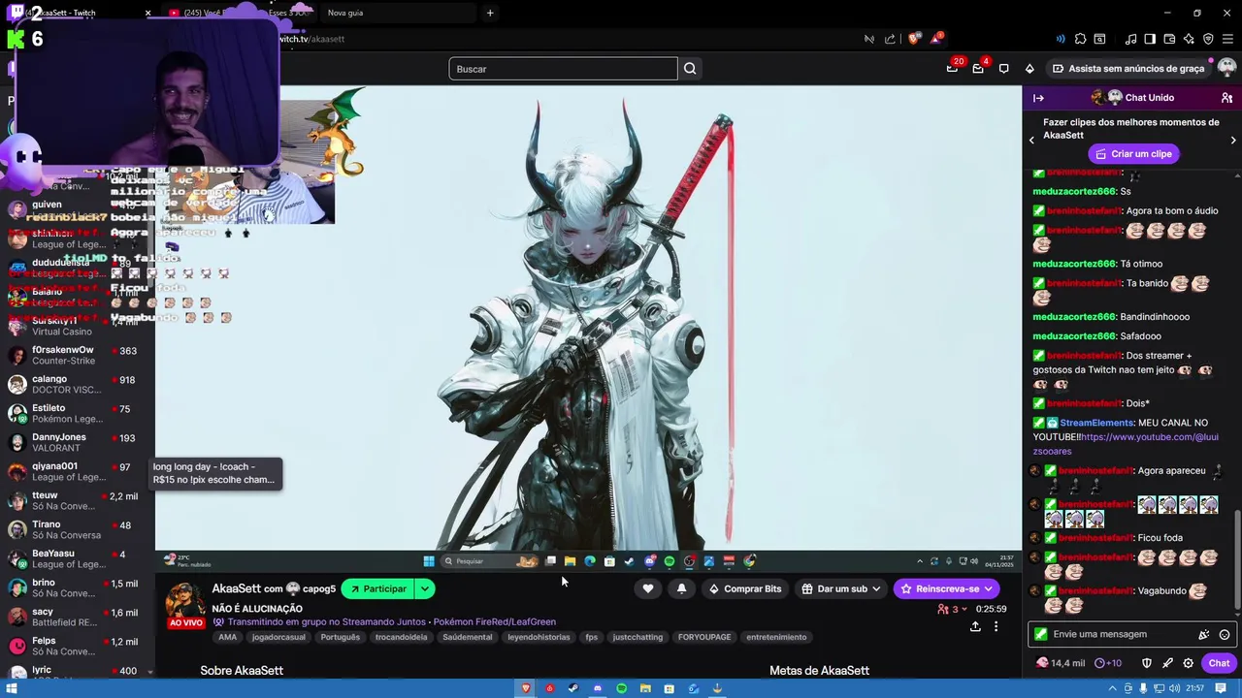Screen dimensions: 1242x698
Task: Open Spotify from the Windows taskbar
Action: [x=621, y=688]
